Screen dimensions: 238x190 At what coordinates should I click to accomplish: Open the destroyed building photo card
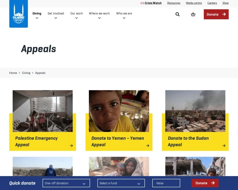click(195, 166)
